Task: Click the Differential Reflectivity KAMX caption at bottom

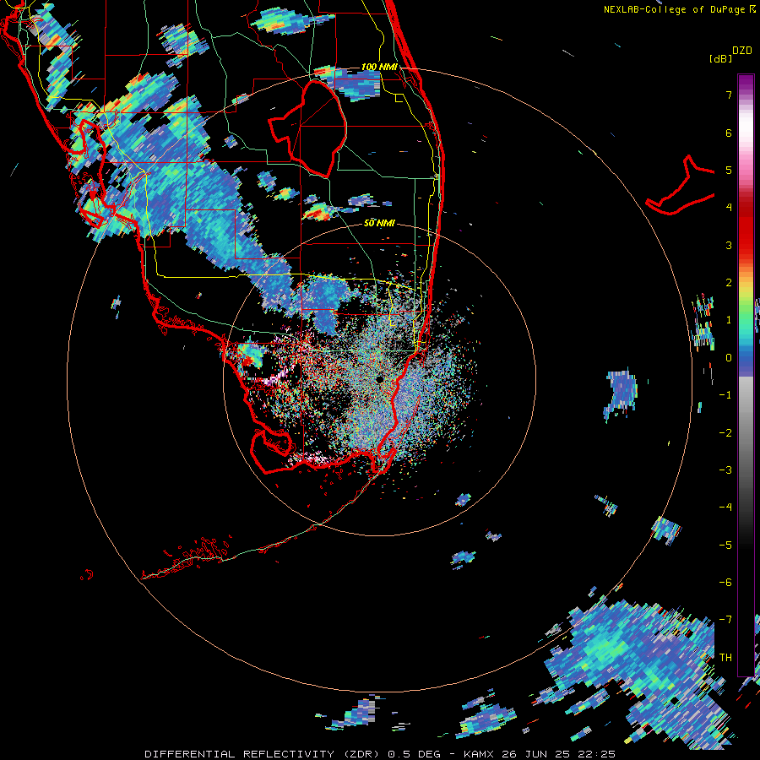Action: click(380, 754)
